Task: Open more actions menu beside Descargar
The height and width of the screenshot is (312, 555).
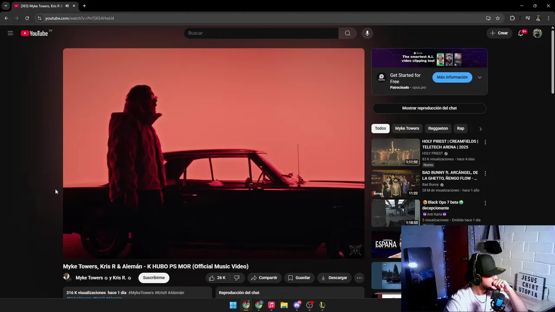Action: pyautogui.click(x=359, y=278)
